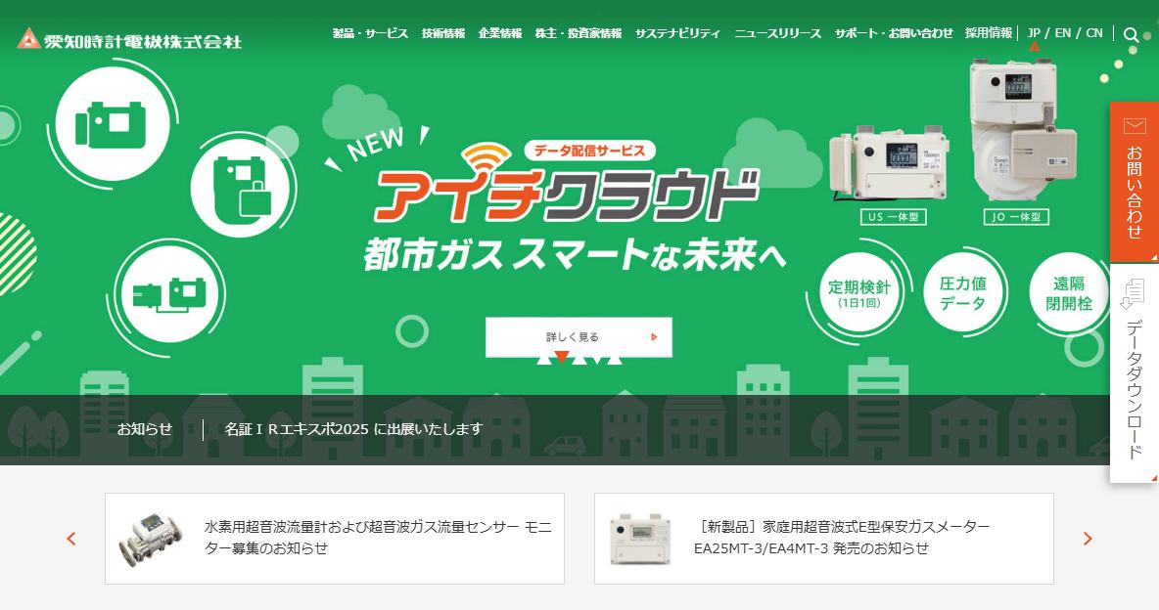
Task: Open the 採用情報 menu item
Action: 989,33
